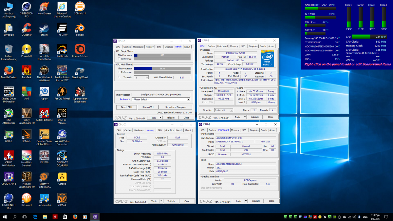Click Validate in the Memory window
393x221 pixels.
tap(171, 201)
